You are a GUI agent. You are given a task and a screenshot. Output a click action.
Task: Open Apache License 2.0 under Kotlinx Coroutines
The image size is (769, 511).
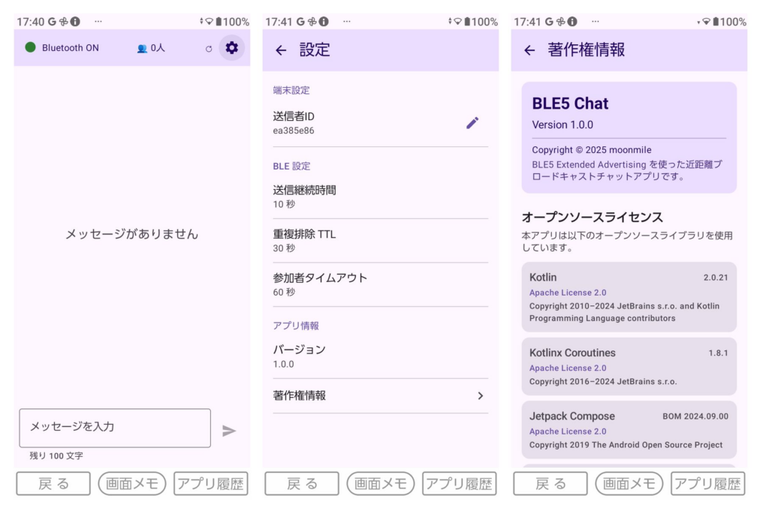click(x=568, y=368)
